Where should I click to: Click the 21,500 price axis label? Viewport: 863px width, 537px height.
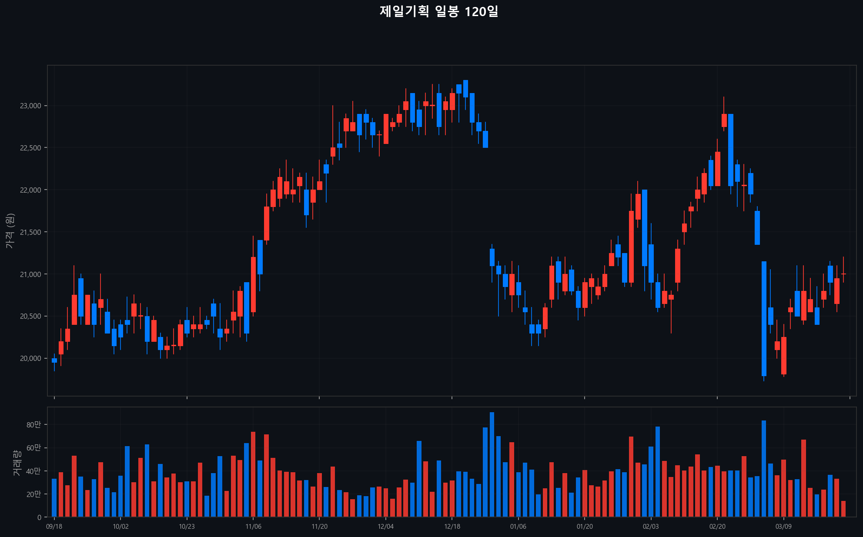[30, 232]
